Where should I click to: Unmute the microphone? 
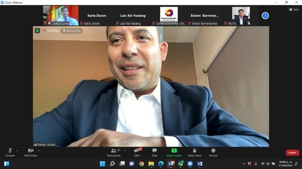pyautogui.click(x=10, y=153)
